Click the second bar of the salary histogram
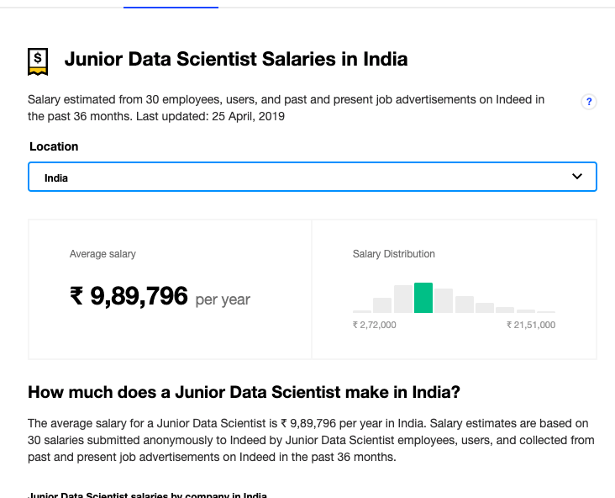The width and height of the screenshot is (615, 498). pos(382,305)
